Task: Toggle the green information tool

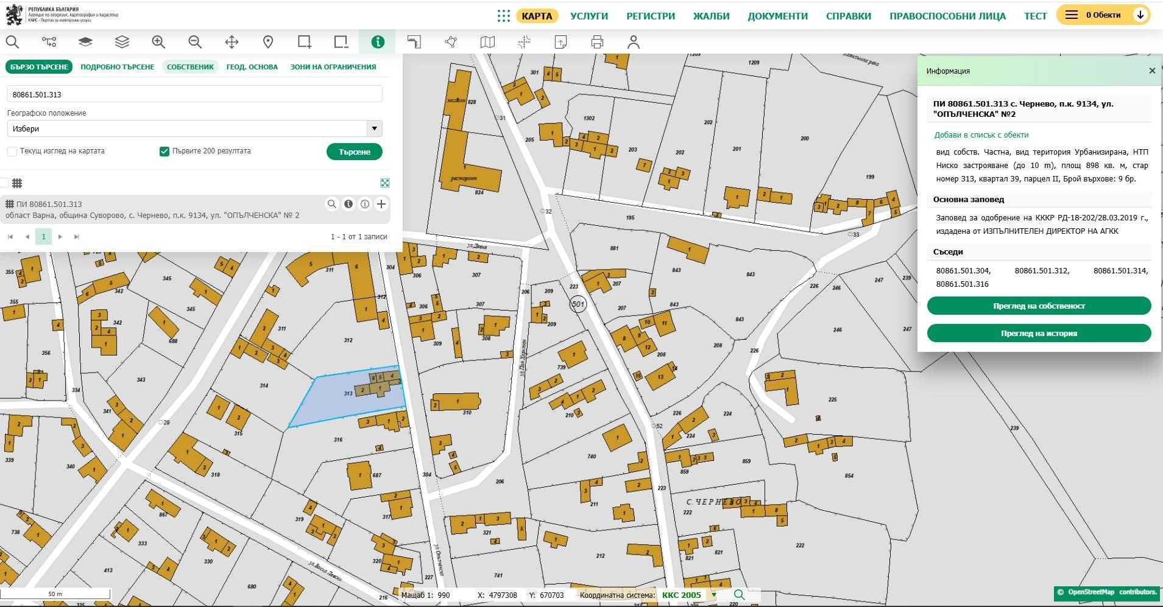Action: pos(378,42)
